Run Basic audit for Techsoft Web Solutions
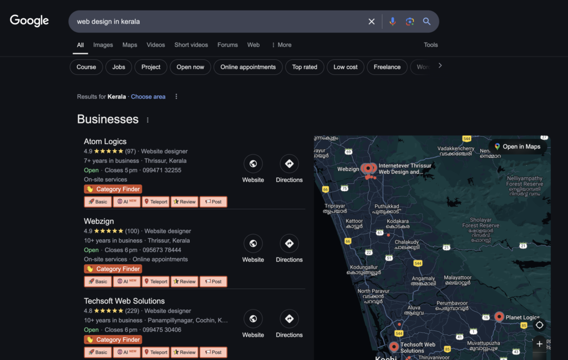 (98, 352)
